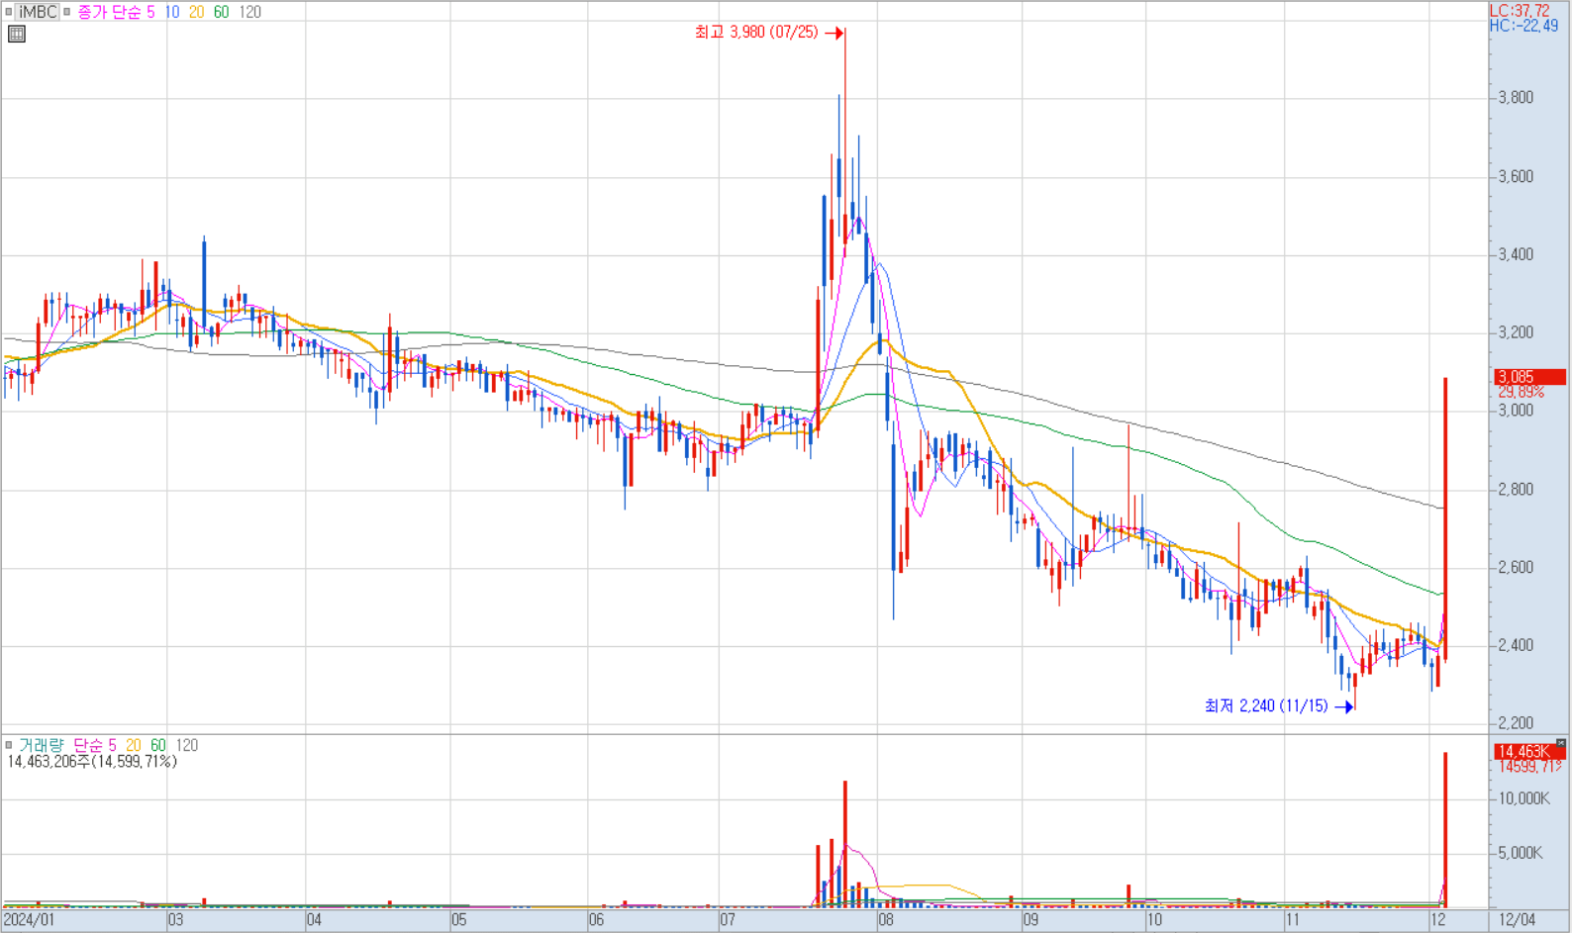Select the blue 10 price moving average
Image resolution: width=1572 pixels, height=933 pixels.
point(172,12)
